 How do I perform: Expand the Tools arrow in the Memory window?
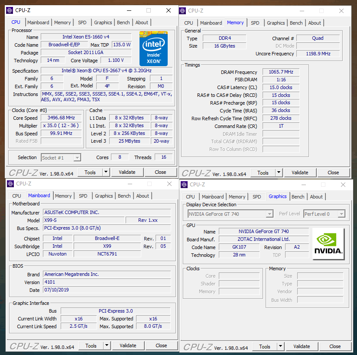[279, 173]
